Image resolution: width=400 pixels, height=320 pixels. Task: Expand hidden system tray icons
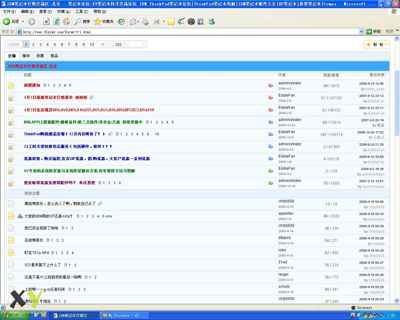[359, 315]
